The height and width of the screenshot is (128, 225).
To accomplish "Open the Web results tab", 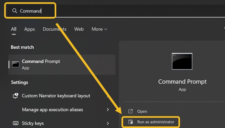I will coord(79,29).
